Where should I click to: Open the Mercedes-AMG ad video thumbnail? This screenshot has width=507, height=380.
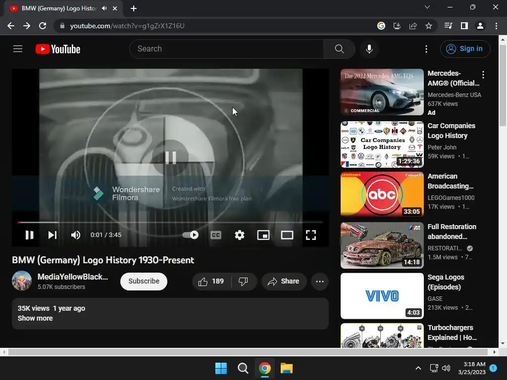[x=382, y=92]
